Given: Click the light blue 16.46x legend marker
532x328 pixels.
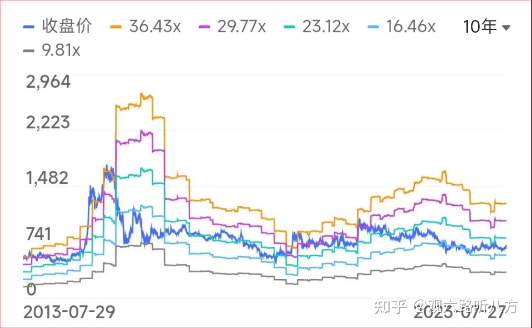Looking at the screenshot, I should pos(373,27).
